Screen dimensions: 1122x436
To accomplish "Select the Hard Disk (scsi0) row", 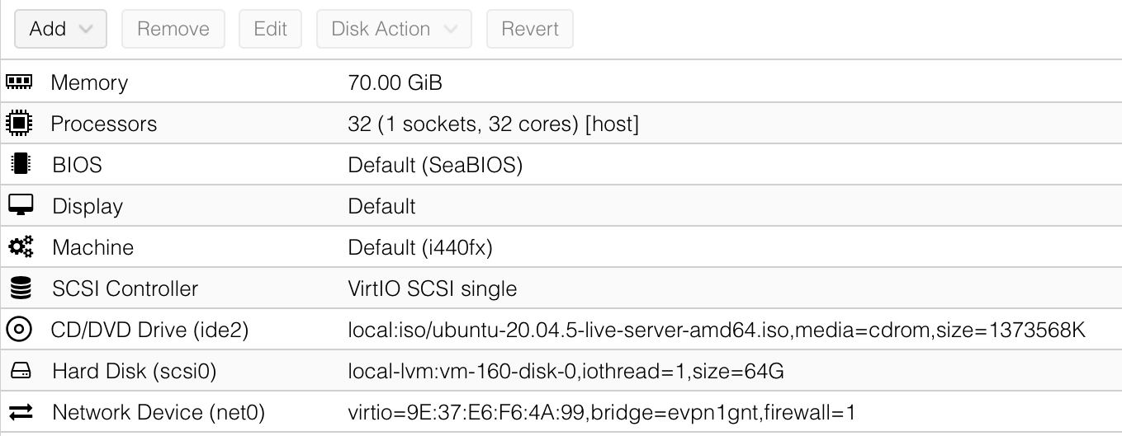I will [134, 372].
